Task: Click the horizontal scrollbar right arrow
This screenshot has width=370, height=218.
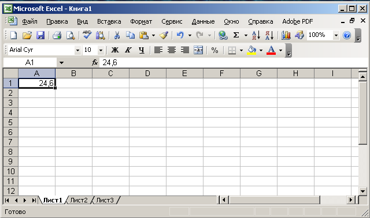Action: tap(351, 200)
